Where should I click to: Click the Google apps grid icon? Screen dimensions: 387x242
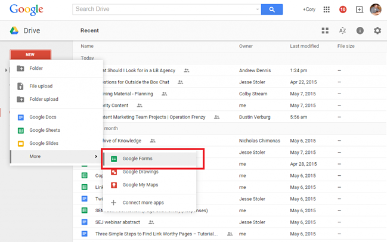pyautogui.click(x=326, y=10)
